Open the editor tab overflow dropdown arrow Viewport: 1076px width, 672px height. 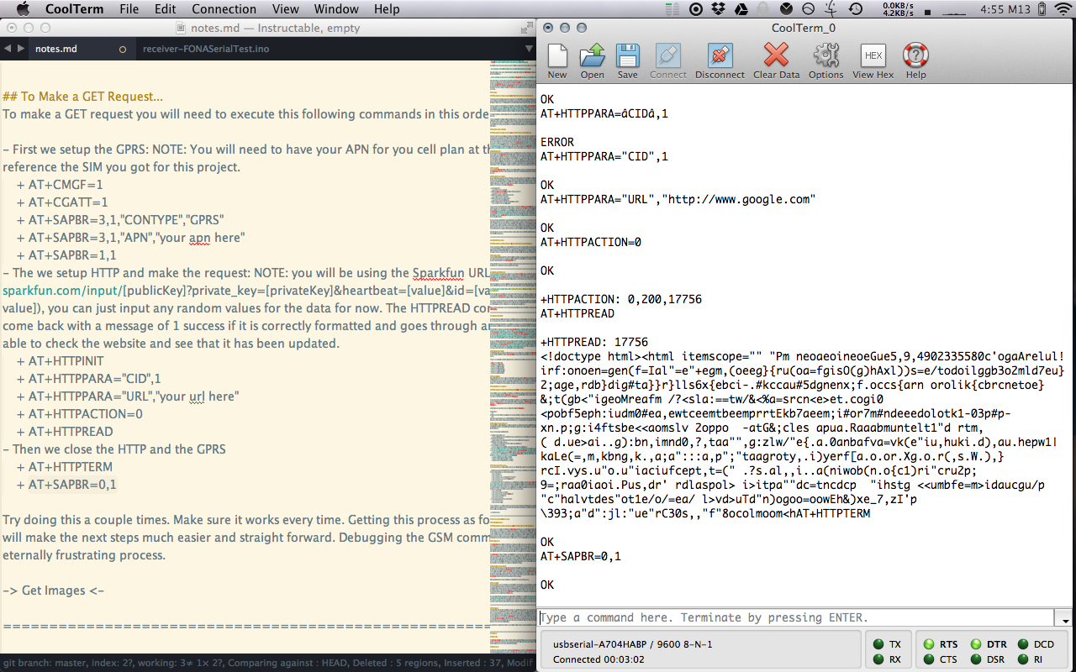coord(530,49)
